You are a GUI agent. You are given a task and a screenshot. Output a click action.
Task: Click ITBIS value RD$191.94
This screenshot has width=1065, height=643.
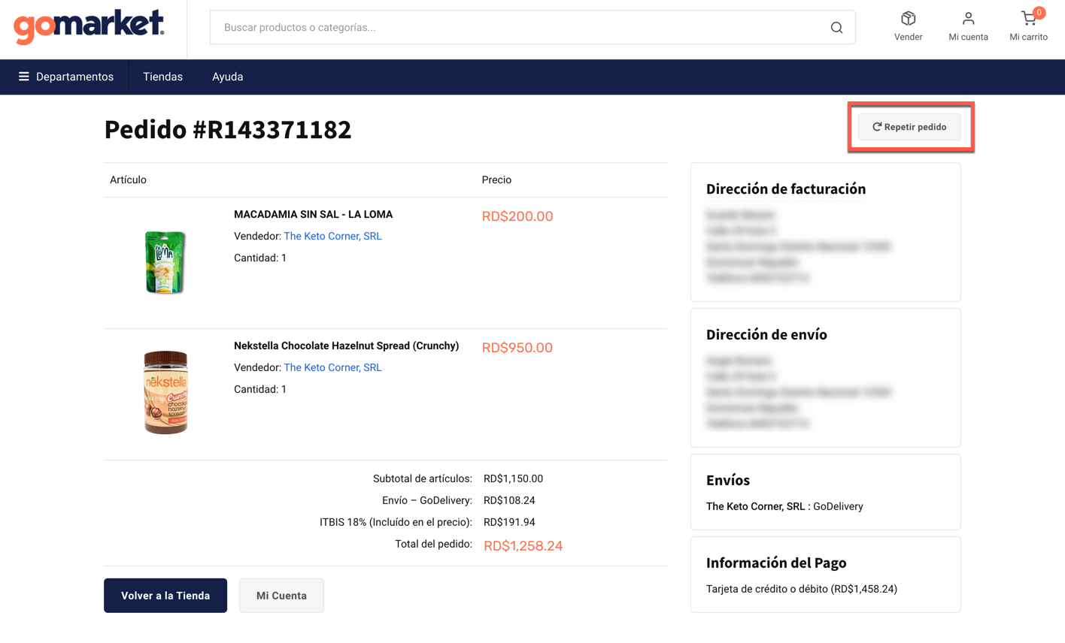click(x=509, y=522)
